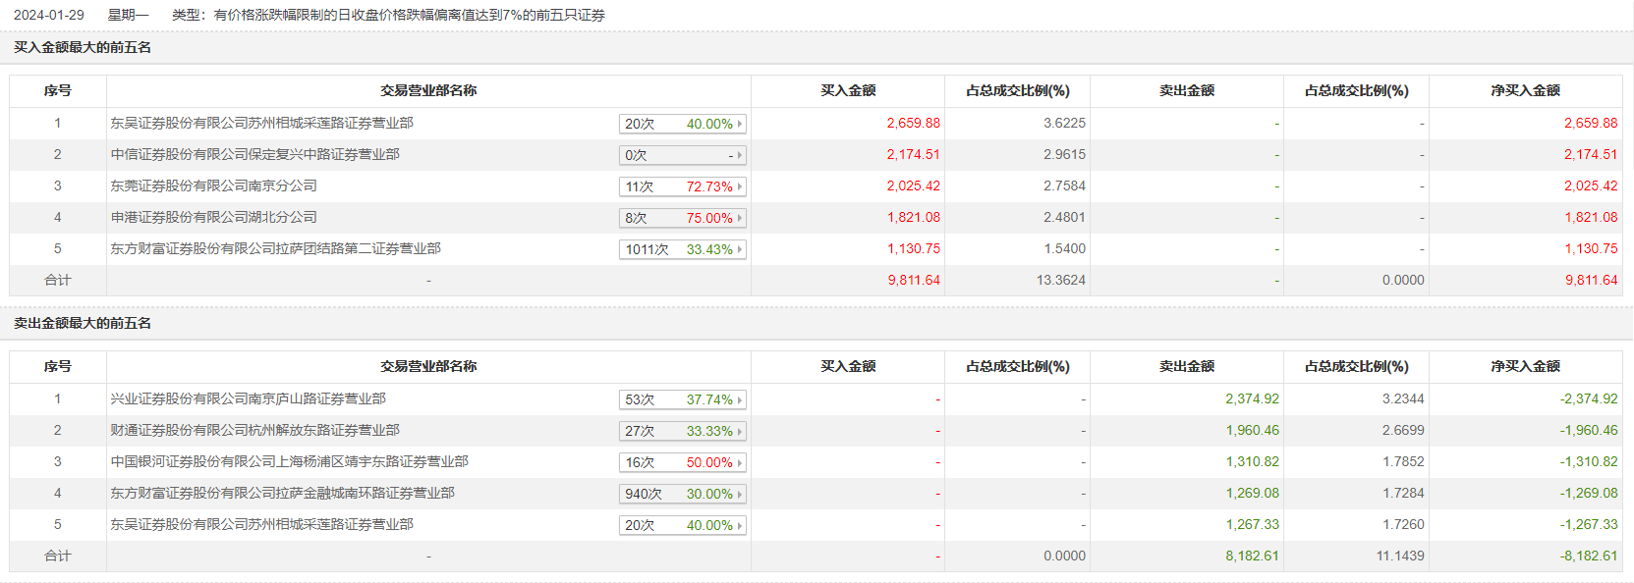Click 东莞证券股份有限公司南京分公司
The image size is (1634, 583).
point(213,185)
